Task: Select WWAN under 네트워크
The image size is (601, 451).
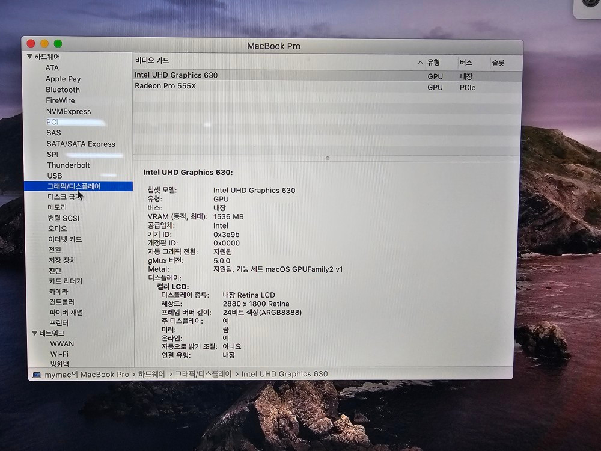Action: click(62, 343)
